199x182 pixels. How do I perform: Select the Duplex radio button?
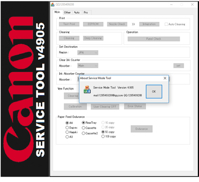(x=67, y=128)
